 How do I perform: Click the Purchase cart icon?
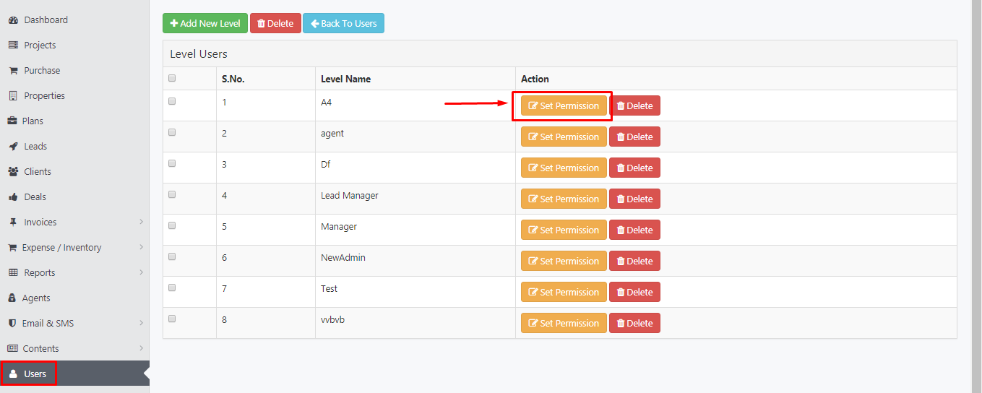click(x=13, y=71)
